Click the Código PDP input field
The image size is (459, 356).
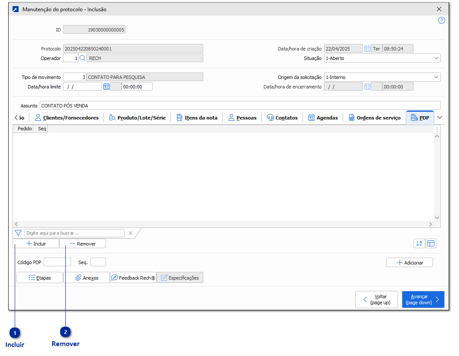click(58, 262)
